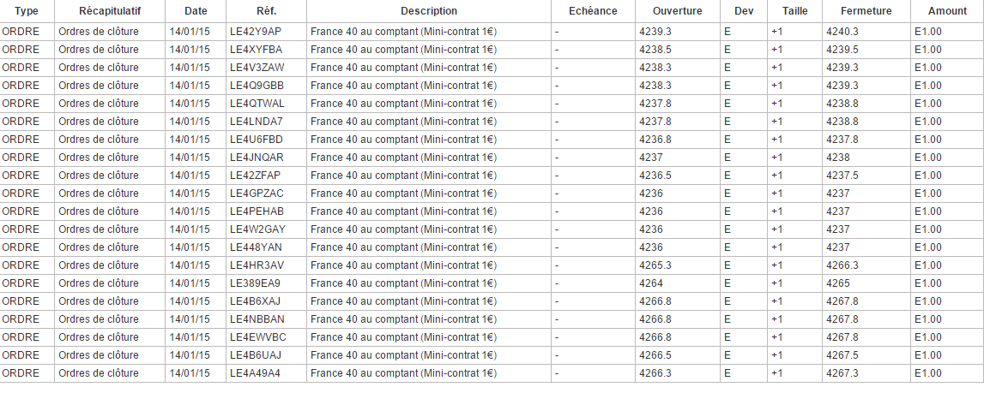984x393 pixels.
Task: Select the Dev column header
Action: pos(744,11)
